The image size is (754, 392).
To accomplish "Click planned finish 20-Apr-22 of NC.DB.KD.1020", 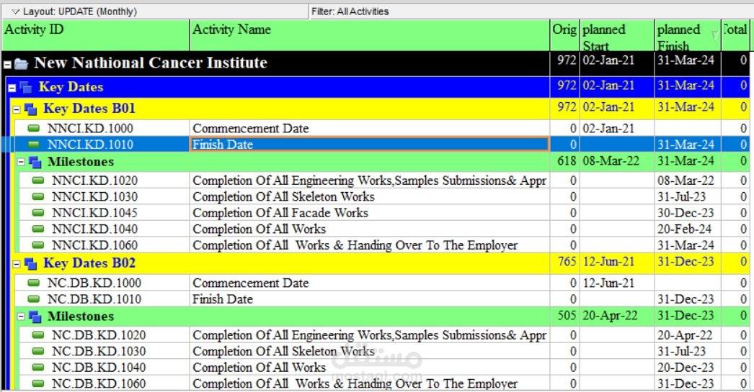I will tap(686, 335).
